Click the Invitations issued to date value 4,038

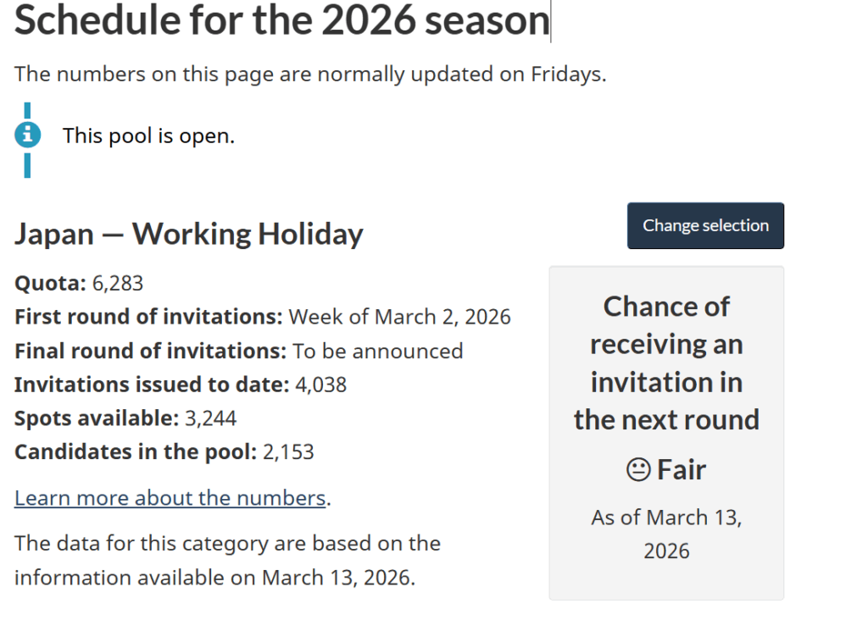(320, 385)
